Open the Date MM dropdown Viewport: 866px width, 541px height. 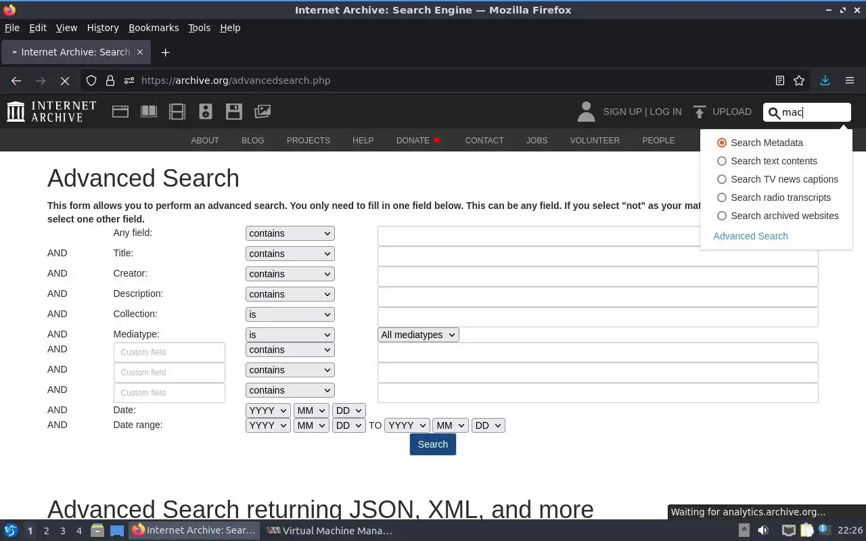click(311, 410)
